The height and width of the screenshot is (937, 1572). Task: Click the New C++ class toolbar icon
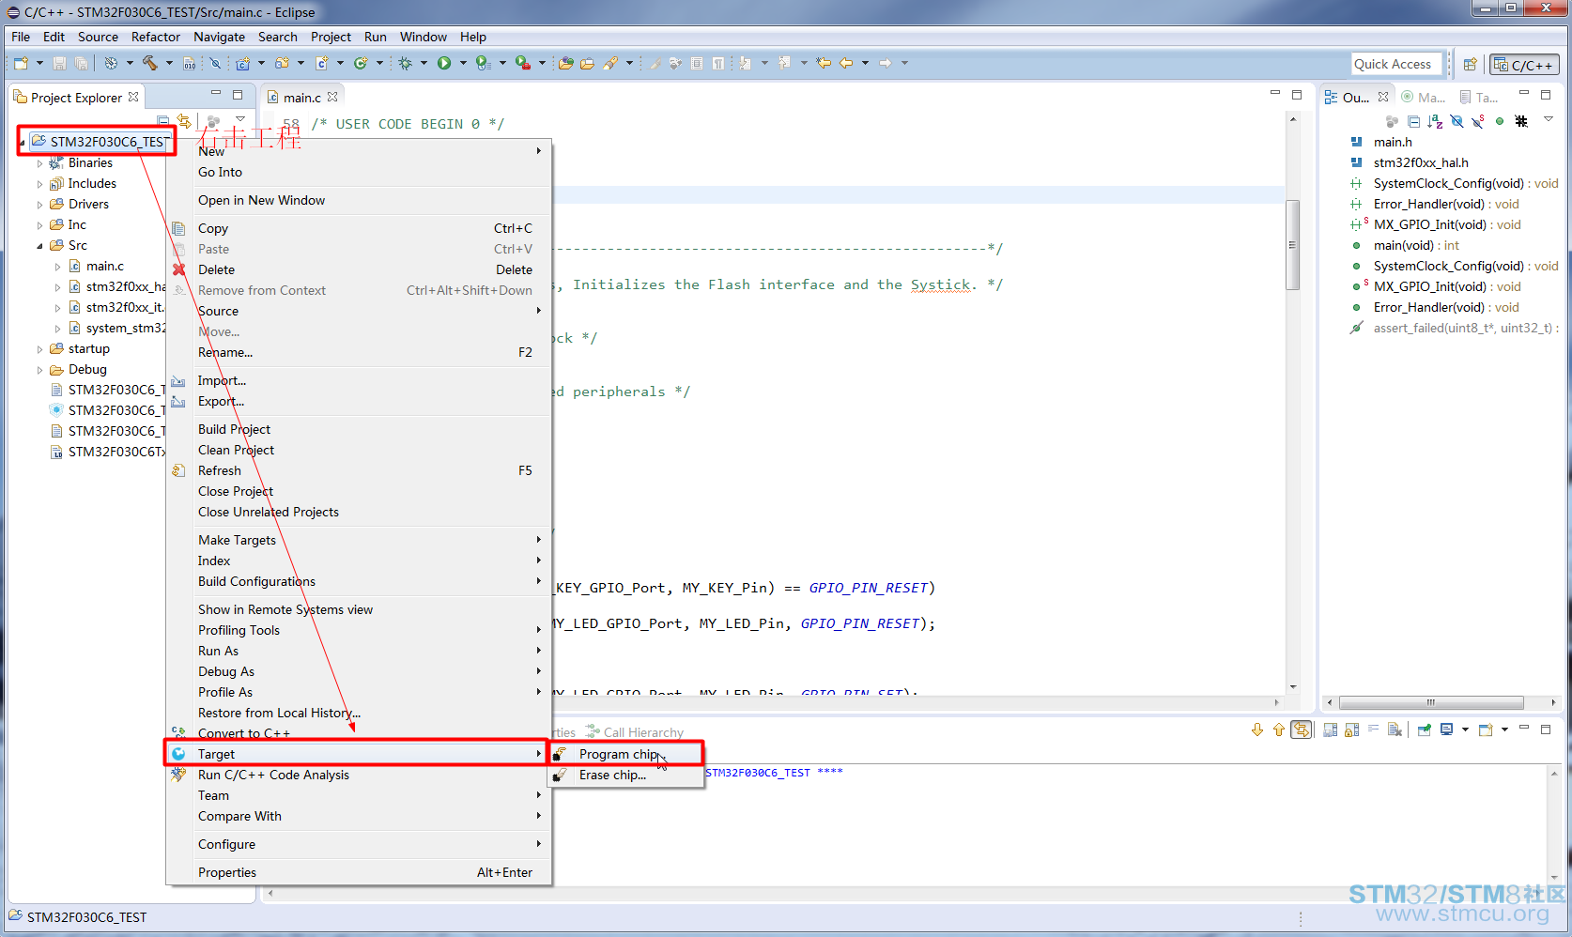click(361, 63)
